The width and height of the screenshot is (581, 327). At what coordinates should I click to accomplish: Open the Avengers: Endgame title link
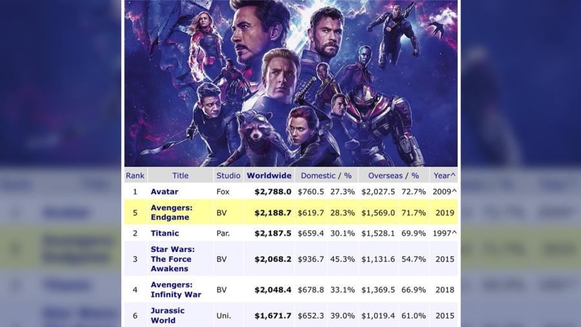pyautogui.click(x=172, y=213)
